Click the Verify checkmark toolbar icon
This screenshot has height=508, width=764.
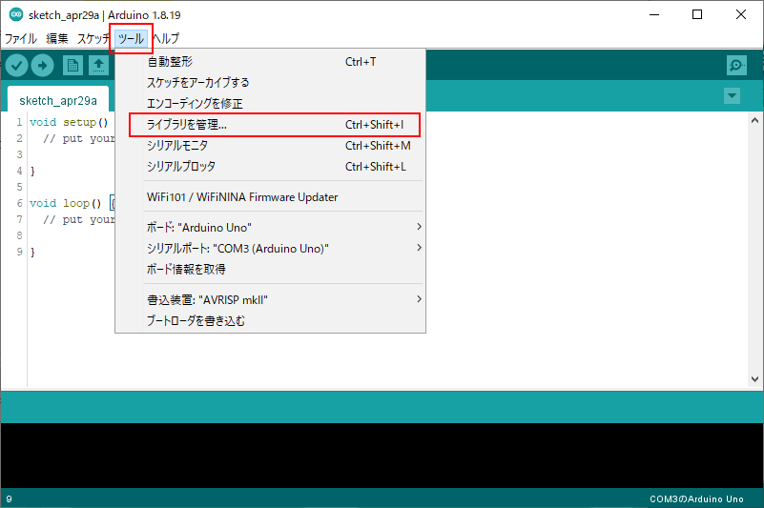point(17,65)
